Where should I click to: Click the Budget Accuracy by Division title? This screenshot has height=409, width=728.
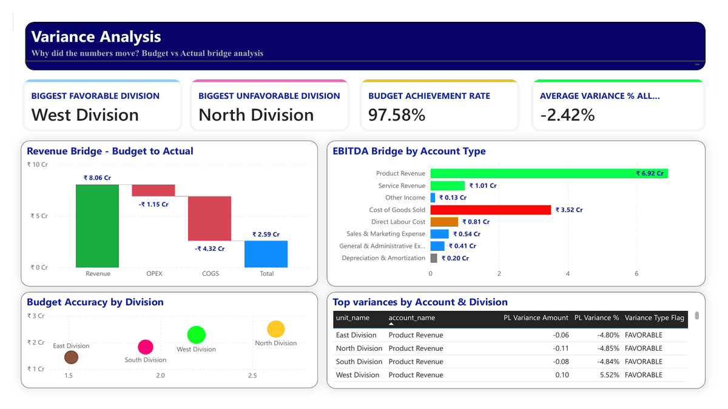[x=95, y=302]
